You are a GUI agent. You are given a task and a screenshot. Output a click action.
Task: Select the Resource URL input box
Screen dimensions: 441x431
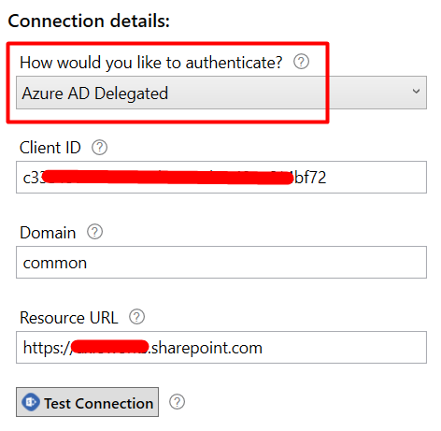tap(221, 347)
